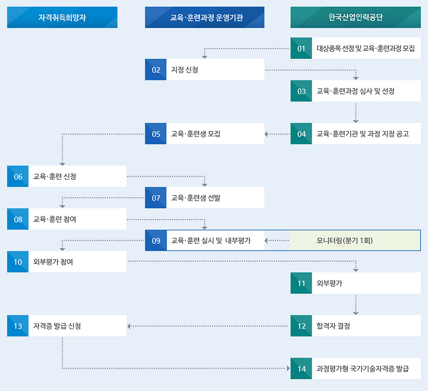Viewport: 428px width, 391px height.
Task: Click the 모니터링(분기 1회) green box
Action: pyautogui.click(x=355, y=240)
